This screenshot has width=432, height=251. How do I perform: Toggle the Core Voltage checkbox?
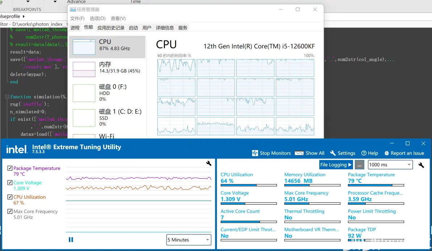click(10, 183)
